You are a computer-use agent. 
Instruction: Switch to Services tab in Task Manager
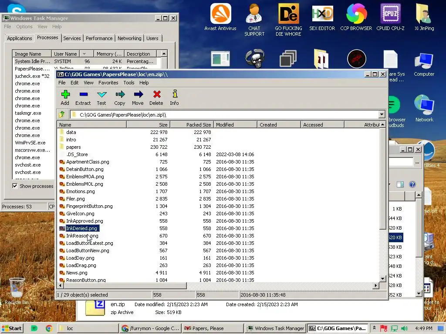click(x=72, y=38)
